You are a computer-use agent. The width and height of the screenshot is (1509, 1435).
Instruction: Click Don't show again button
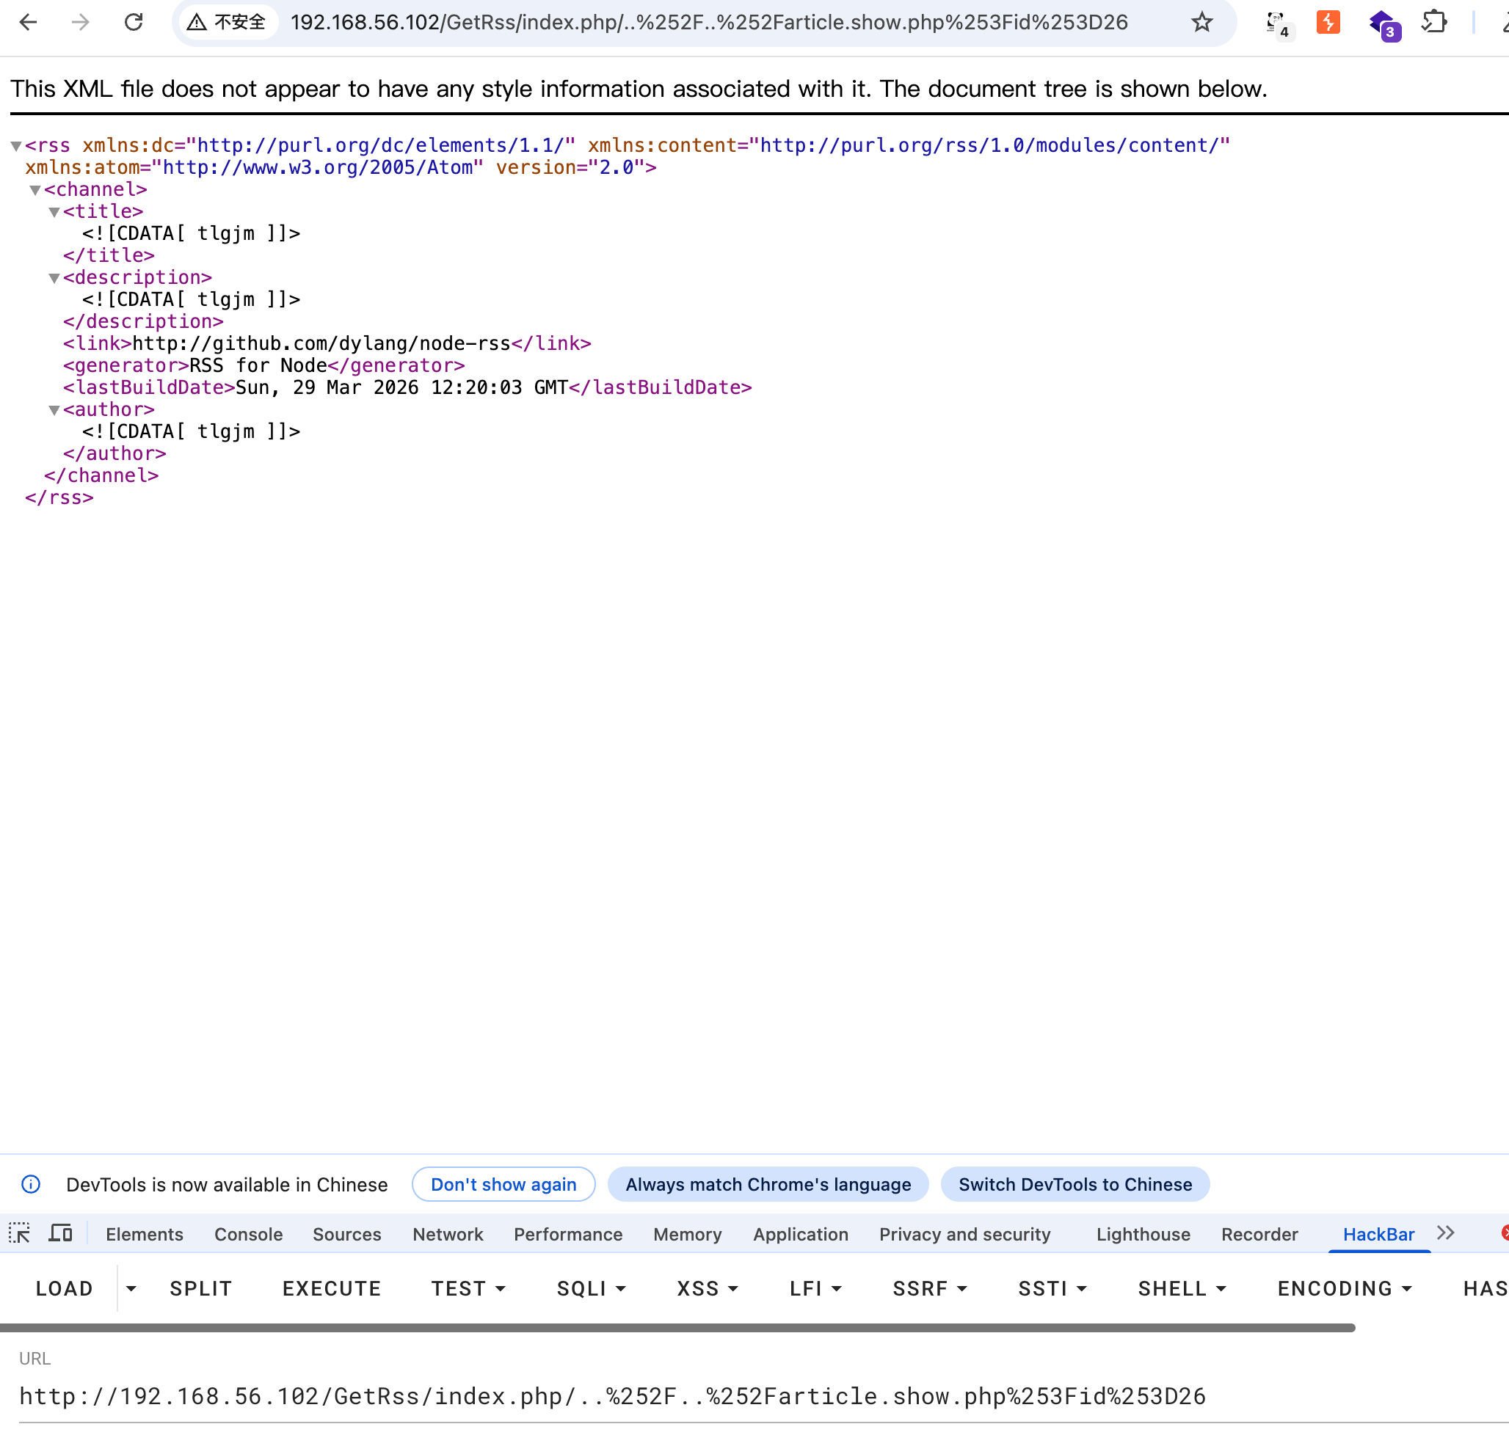pyautogui.click(x=503, y=1184)
